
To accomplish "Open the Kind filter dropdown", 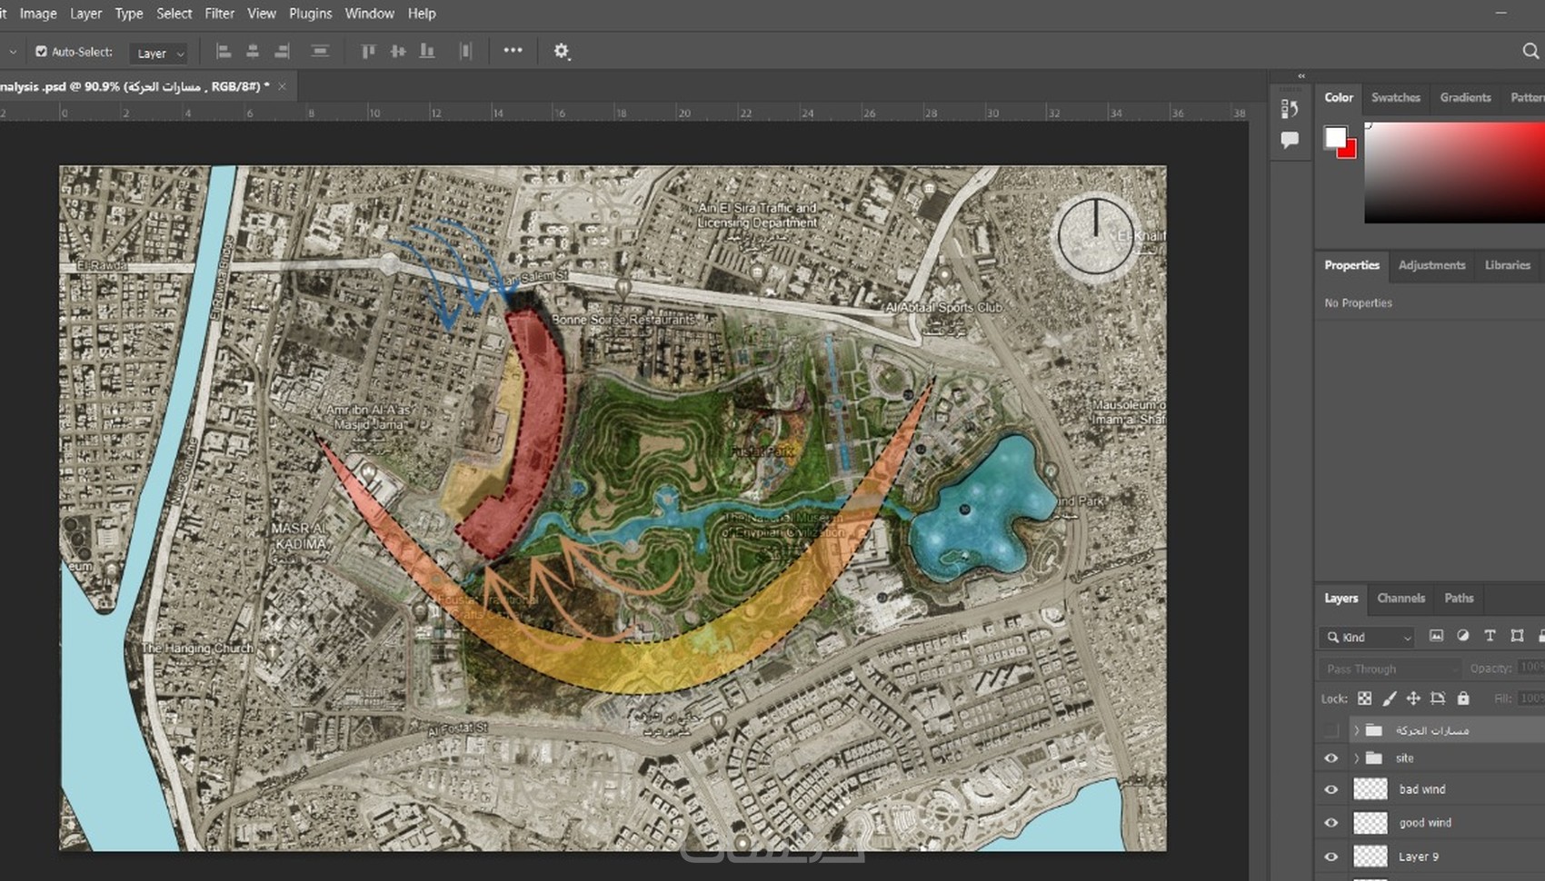I will click(x=1368, y=638).
